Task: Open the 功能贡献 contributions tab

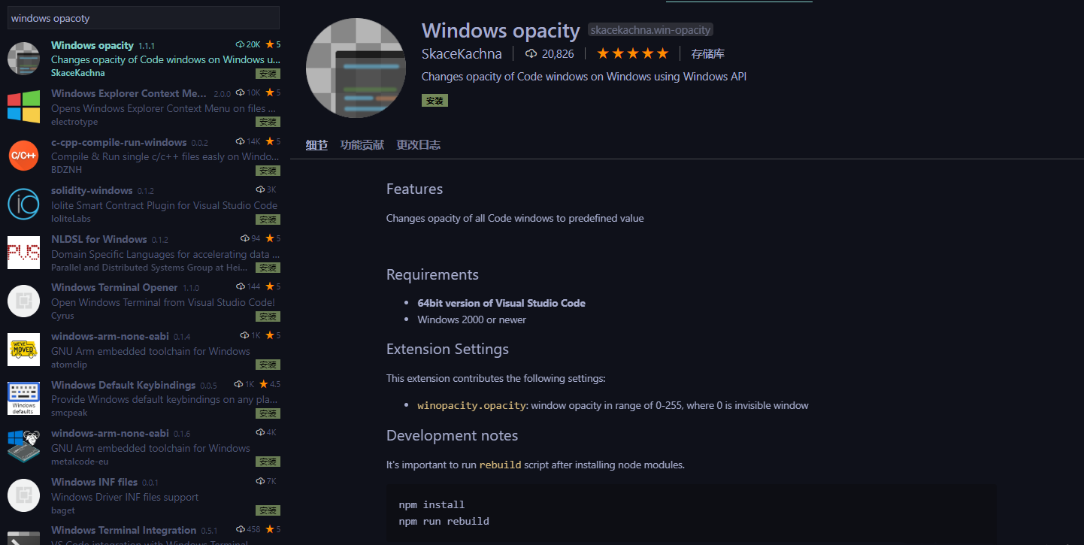Action: [x=362, y=145]
